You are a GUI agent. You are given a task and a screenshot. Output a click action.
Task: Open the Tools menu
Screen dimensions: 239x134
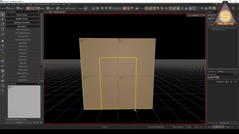tap(24, 4)
